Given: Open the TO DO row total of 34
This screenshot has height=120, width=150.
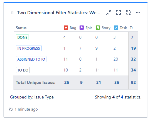Looking at the screenshot, I should pyautogui.click(x=133, y=70).
